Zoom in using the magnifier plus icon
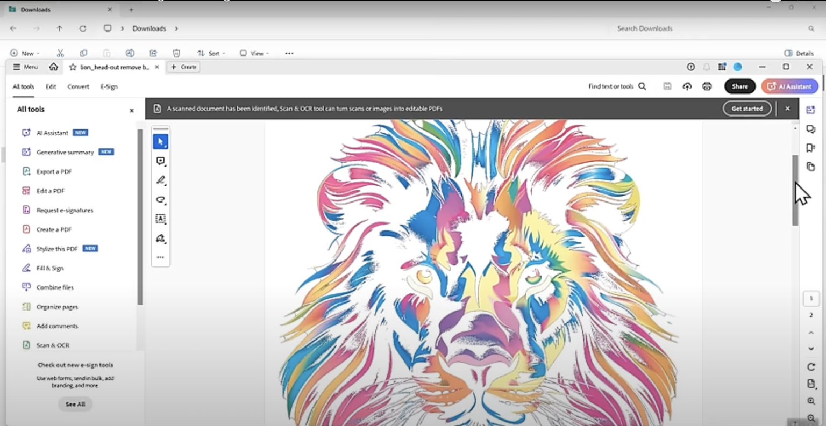826x426 pixels. pyautogui.click(x=811, y=401)
